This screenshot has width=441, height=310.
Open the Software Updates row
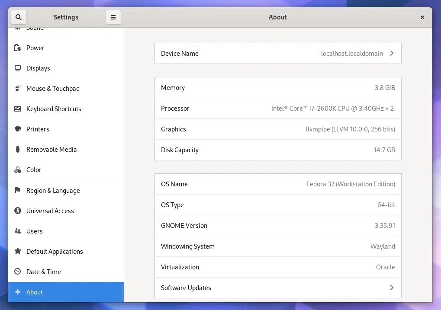278,288
